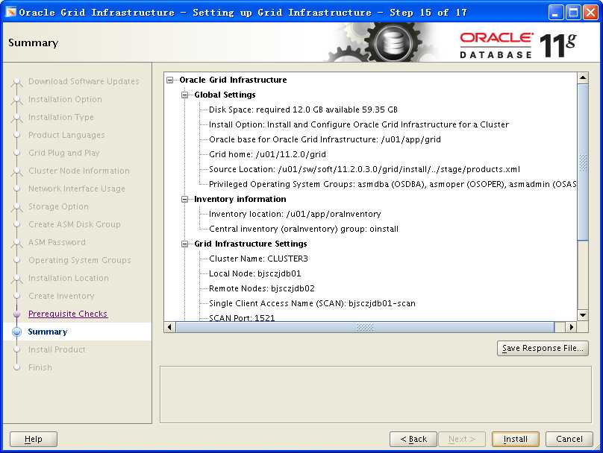
Task: Click the summary tree scroll-down arrow
Action: 583,315
